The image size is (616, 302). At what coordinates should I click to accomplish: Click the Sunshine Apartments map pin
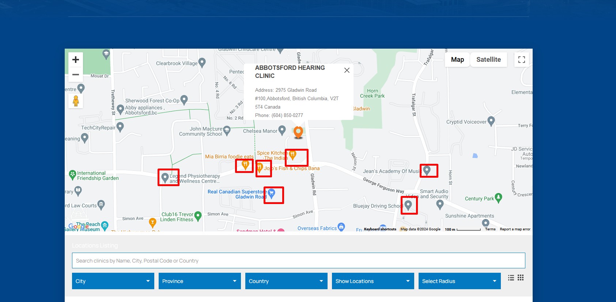tap(485, 223)
